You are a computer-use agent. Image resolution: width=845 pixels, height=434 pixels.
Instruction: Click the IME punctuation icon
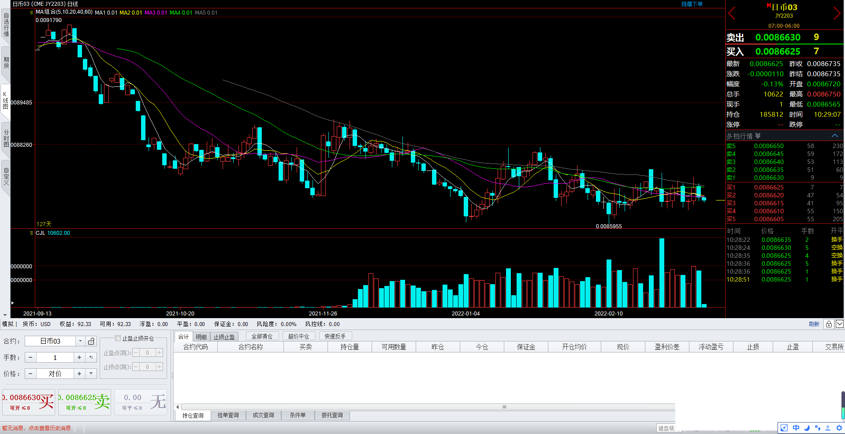[818, 428]
